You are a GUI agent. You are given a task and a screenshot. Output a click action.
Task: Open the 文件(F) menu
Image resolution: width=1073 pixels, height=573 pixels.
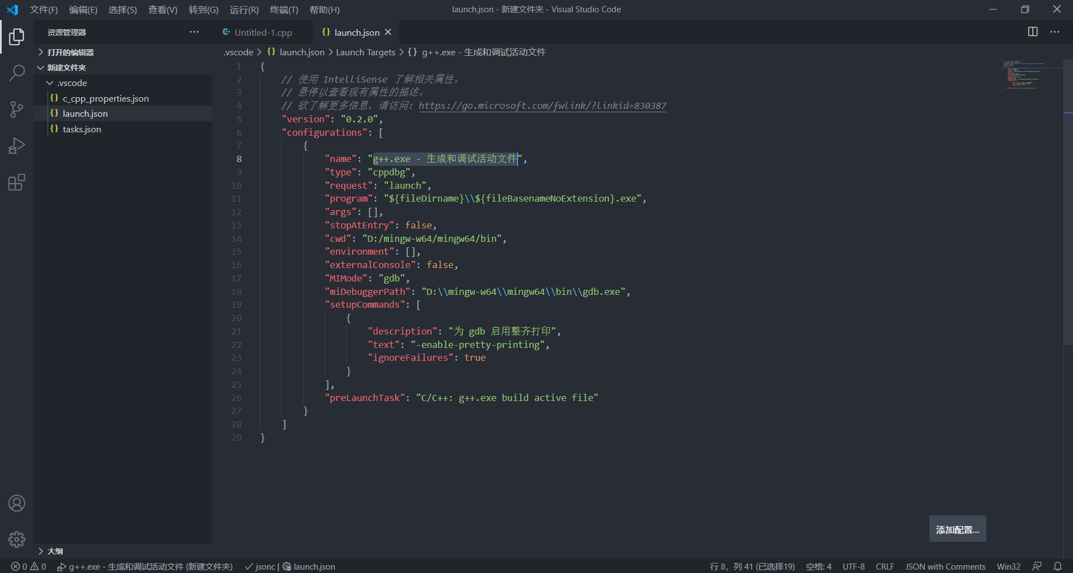click(44, 9)
